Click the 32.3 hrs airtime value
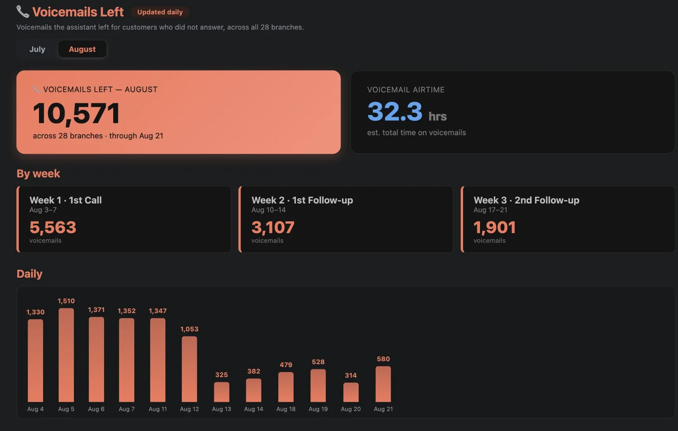This screenshot has width=678, height=431. point(407,112)
